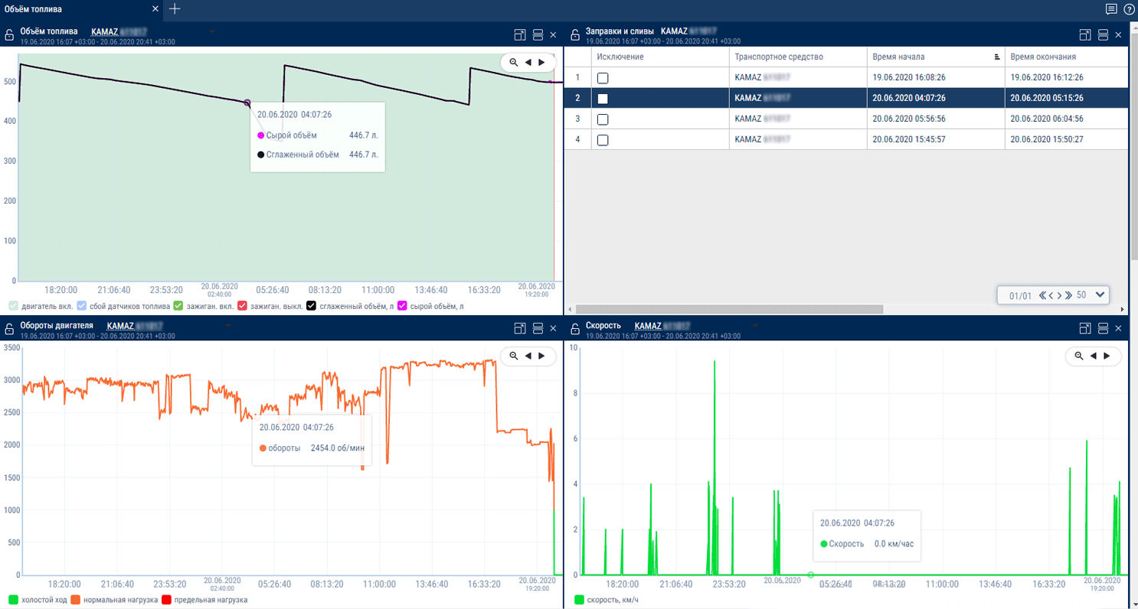Toggle 'сырой объём, л' legend checkbox
The width and height of the screenshot is (1138, 609).
click(402, 306)
